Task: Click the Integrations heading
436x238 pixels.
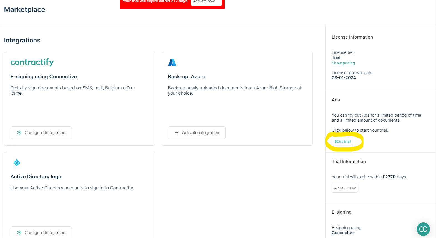Action: (x=22, y=40)
